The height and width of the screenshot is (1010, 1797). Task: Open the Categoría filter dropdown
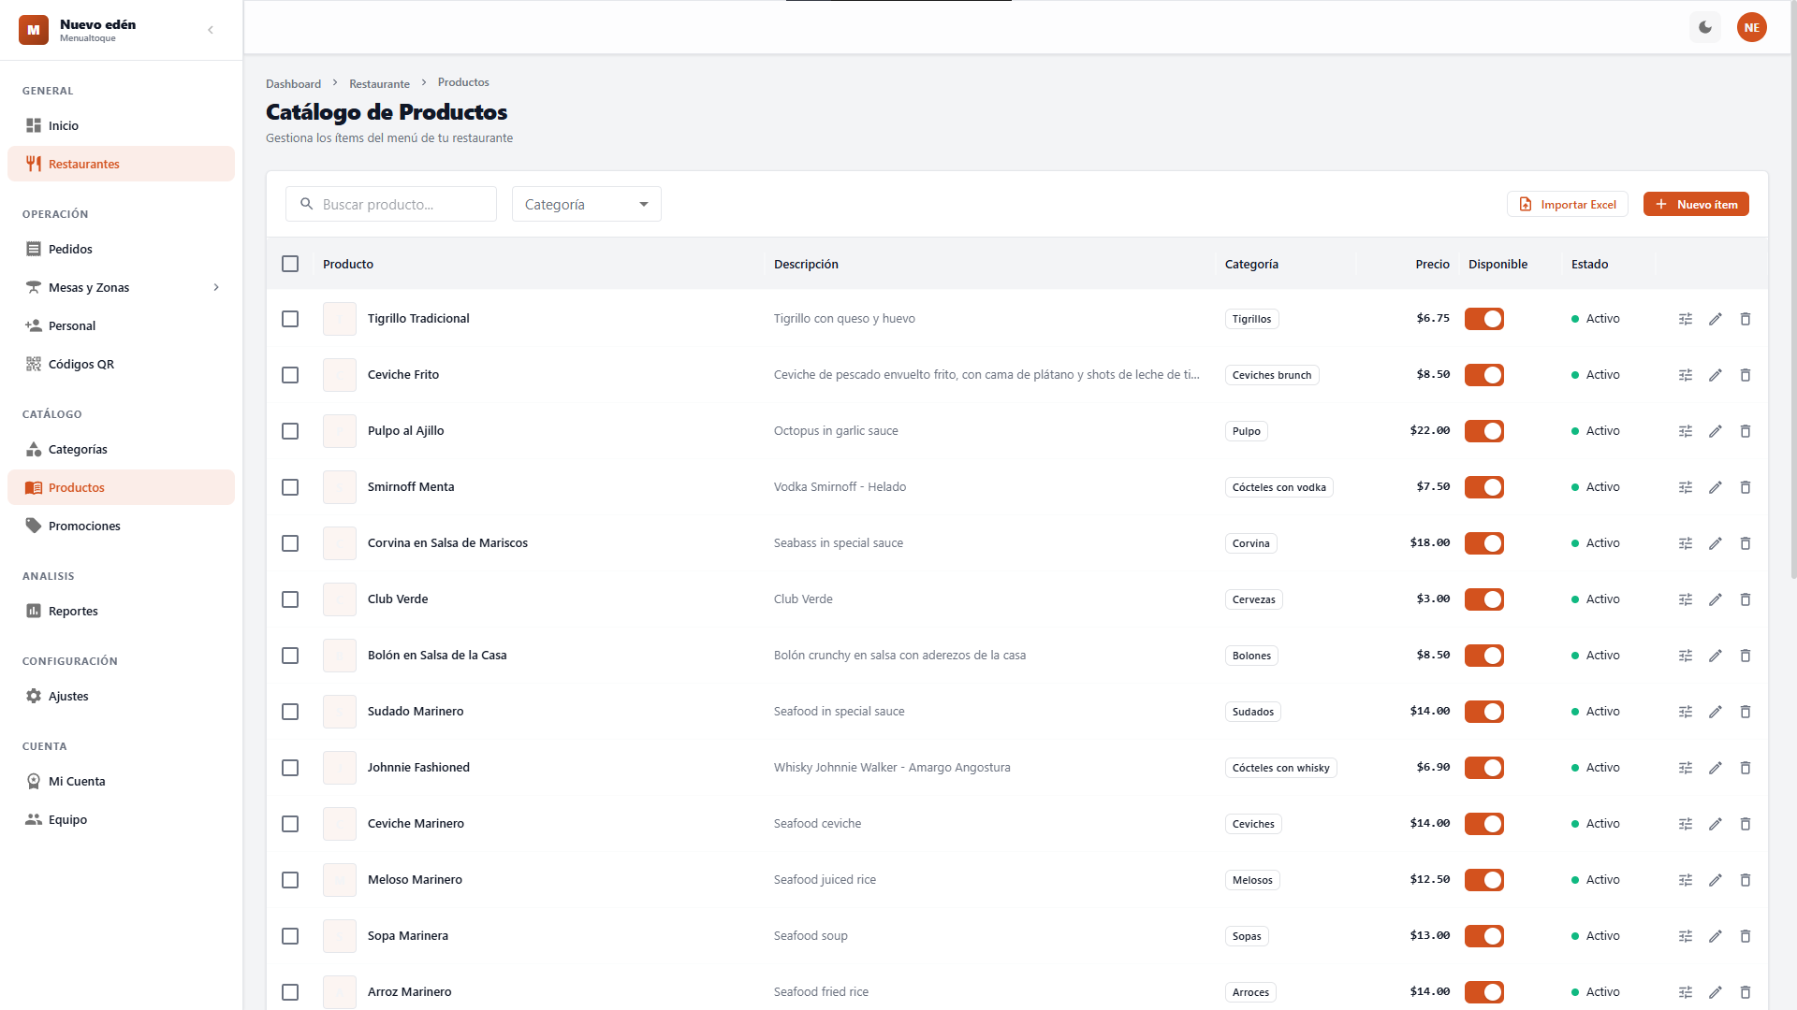click(586, 204)
